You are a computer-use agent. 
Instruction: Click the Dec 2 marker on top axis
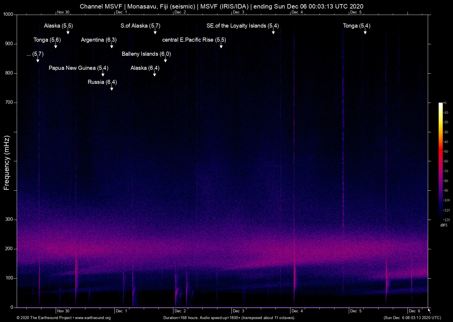click(x=180, y=12)
